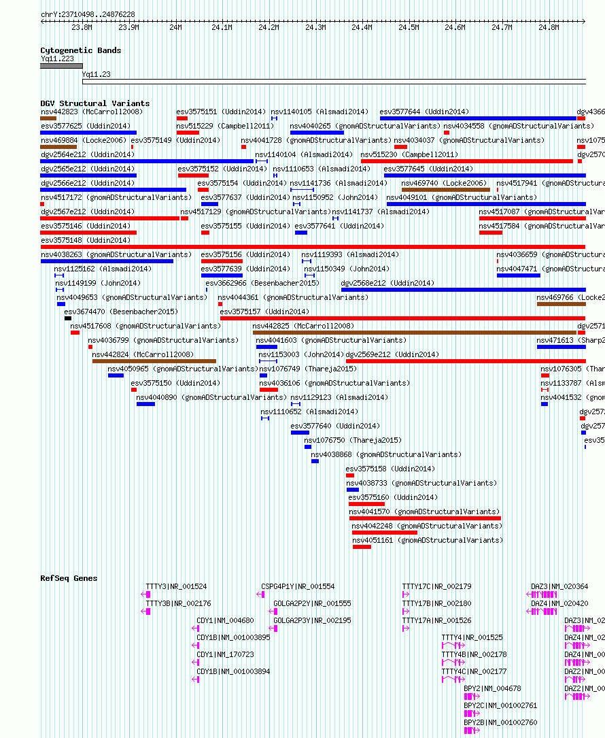The image size is (605, 738).
Task: Select the CDY1|NM_004680 gene arrow glyph
Action: [196, 628]
